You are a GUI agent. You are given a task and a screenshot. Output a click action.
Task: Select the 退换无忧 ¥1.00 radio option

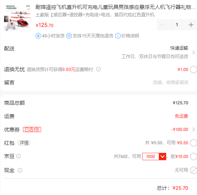(x=193, y=70)
